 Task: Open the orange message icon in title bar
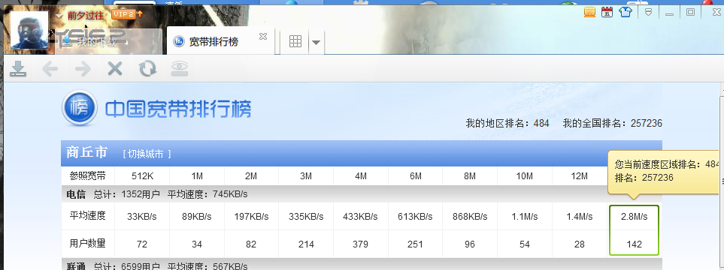(589, 13)
